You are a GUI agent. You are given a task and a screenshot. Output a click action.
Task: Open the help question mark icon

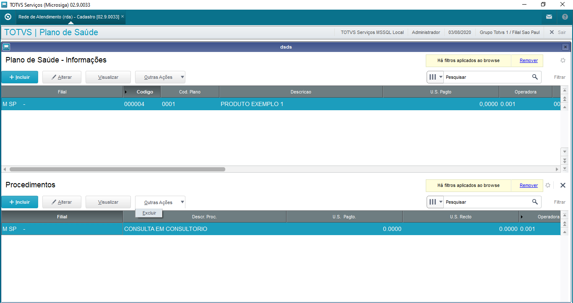(x=565, y=17)
